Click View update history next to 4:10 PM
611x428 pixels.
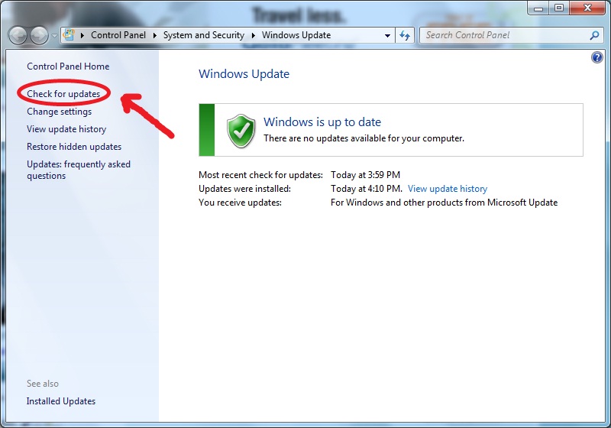tap(448, 189)
